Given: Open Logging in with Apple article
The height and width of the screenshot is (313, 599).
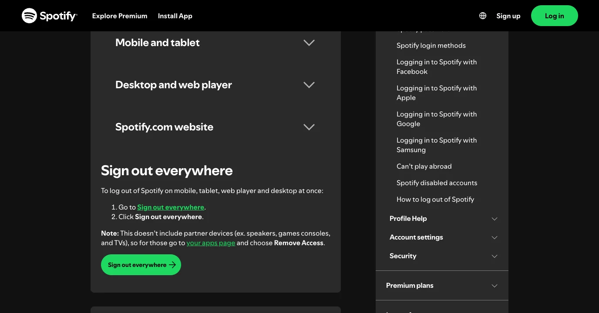Looking at the screenshot, I should (x=437, y=93).
